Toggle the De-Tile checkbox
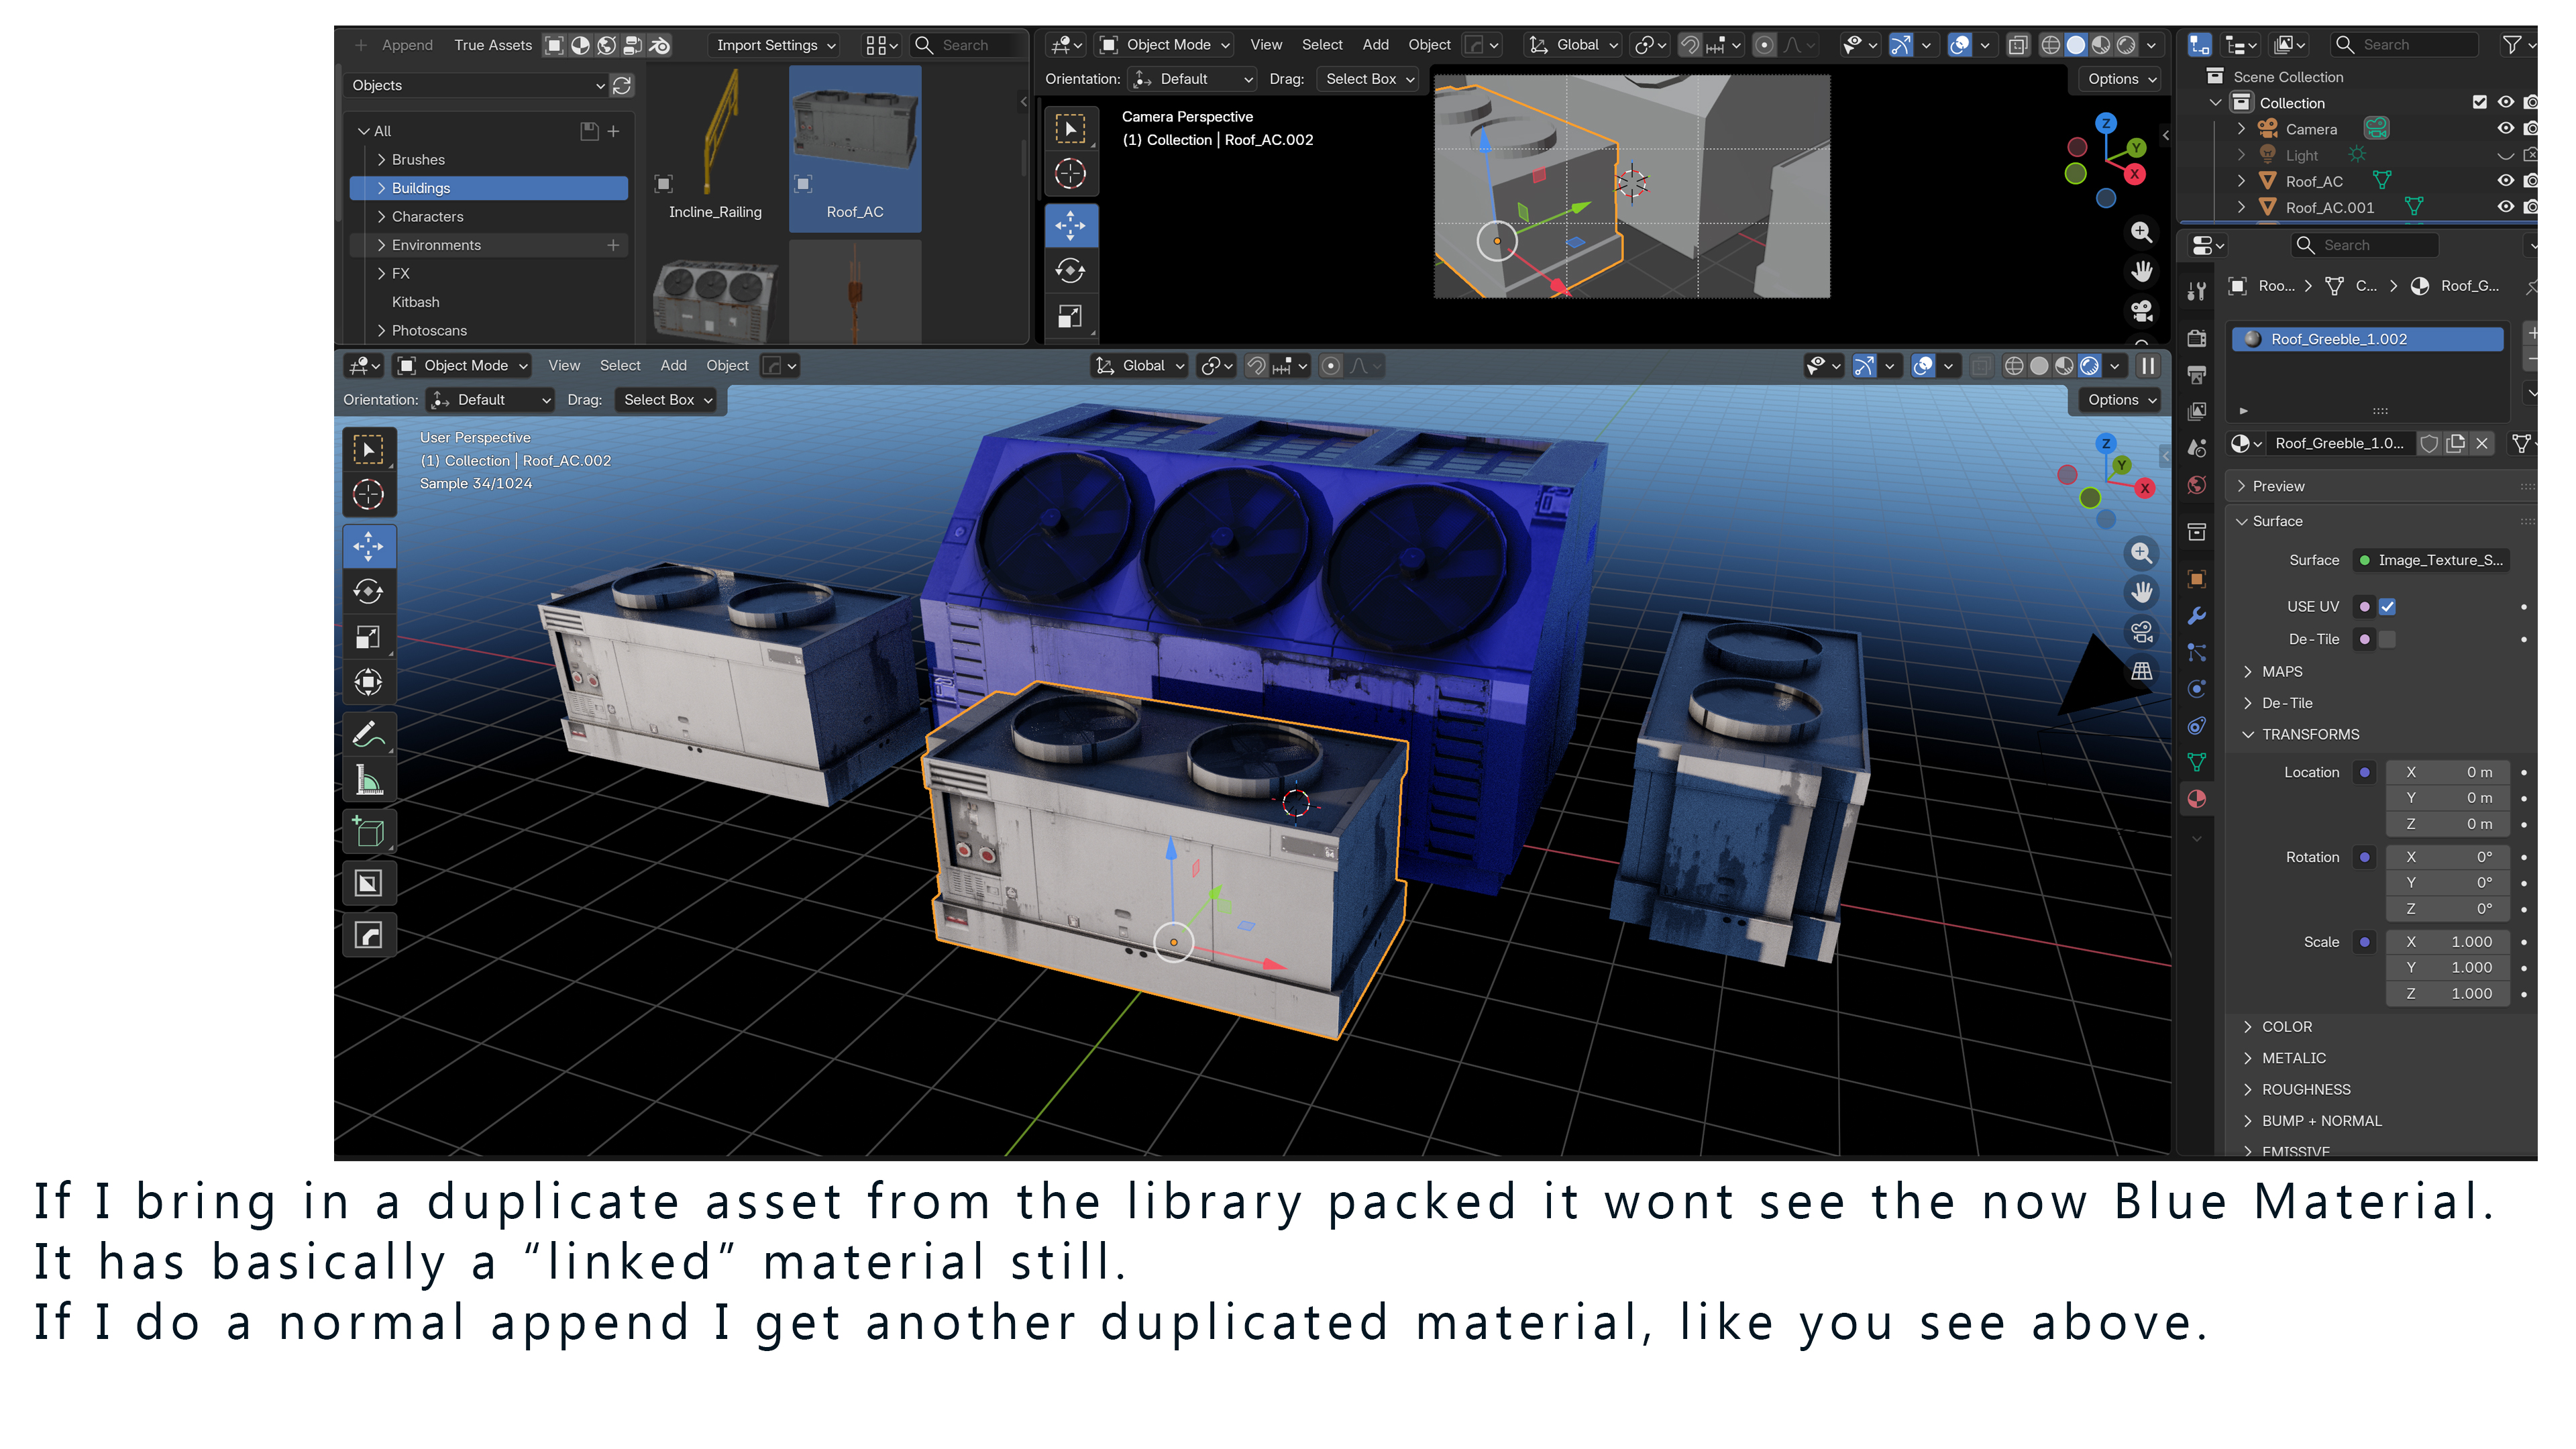 pos(2387,639)
